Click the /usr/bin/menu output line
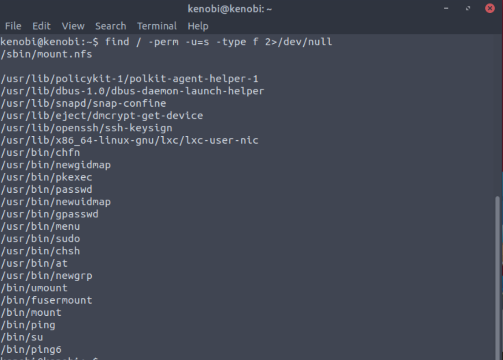The height and width of the screenshot is (360, 503). [40, 226]
